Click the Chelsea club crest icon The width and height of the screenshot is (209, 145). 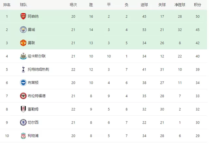click(23, 122)
